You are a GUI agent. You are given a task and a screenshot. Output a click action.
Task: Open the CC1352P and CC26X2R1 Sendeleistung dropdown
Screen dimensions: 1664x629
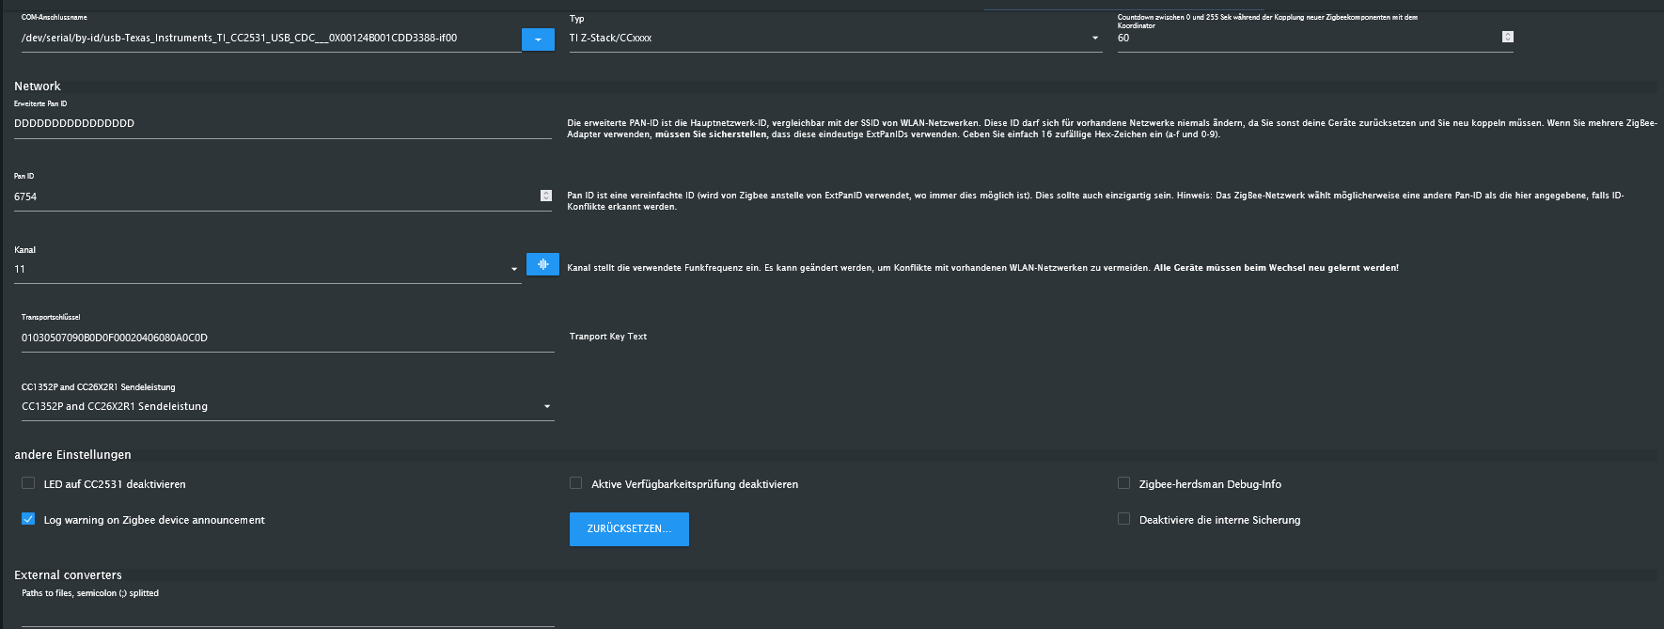[x=287, y=407]
